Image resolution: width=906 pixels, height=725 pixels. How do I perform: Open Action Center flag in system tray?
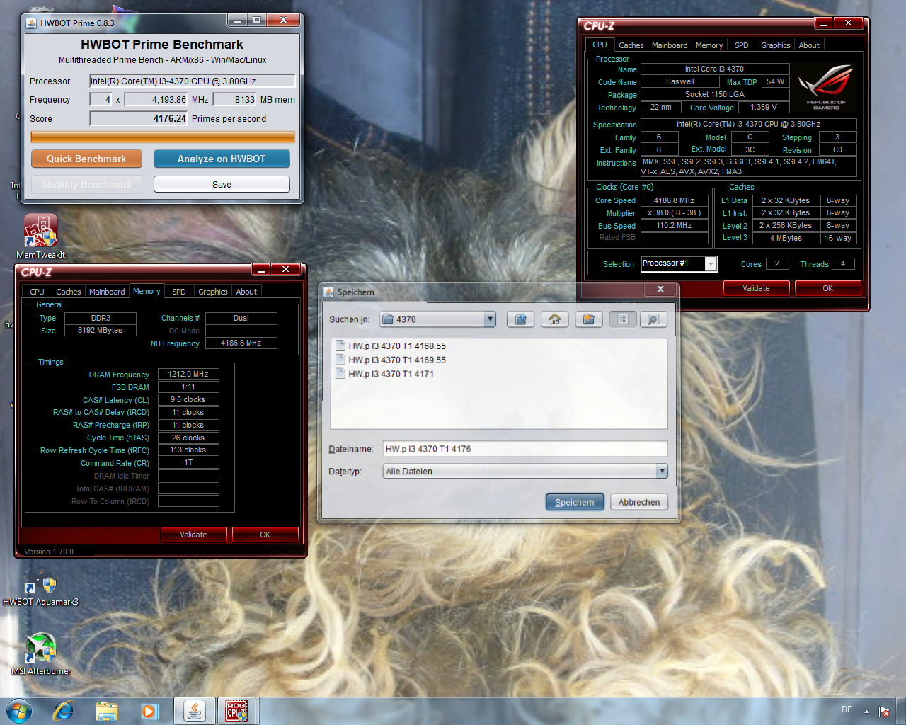coord(884,711)
